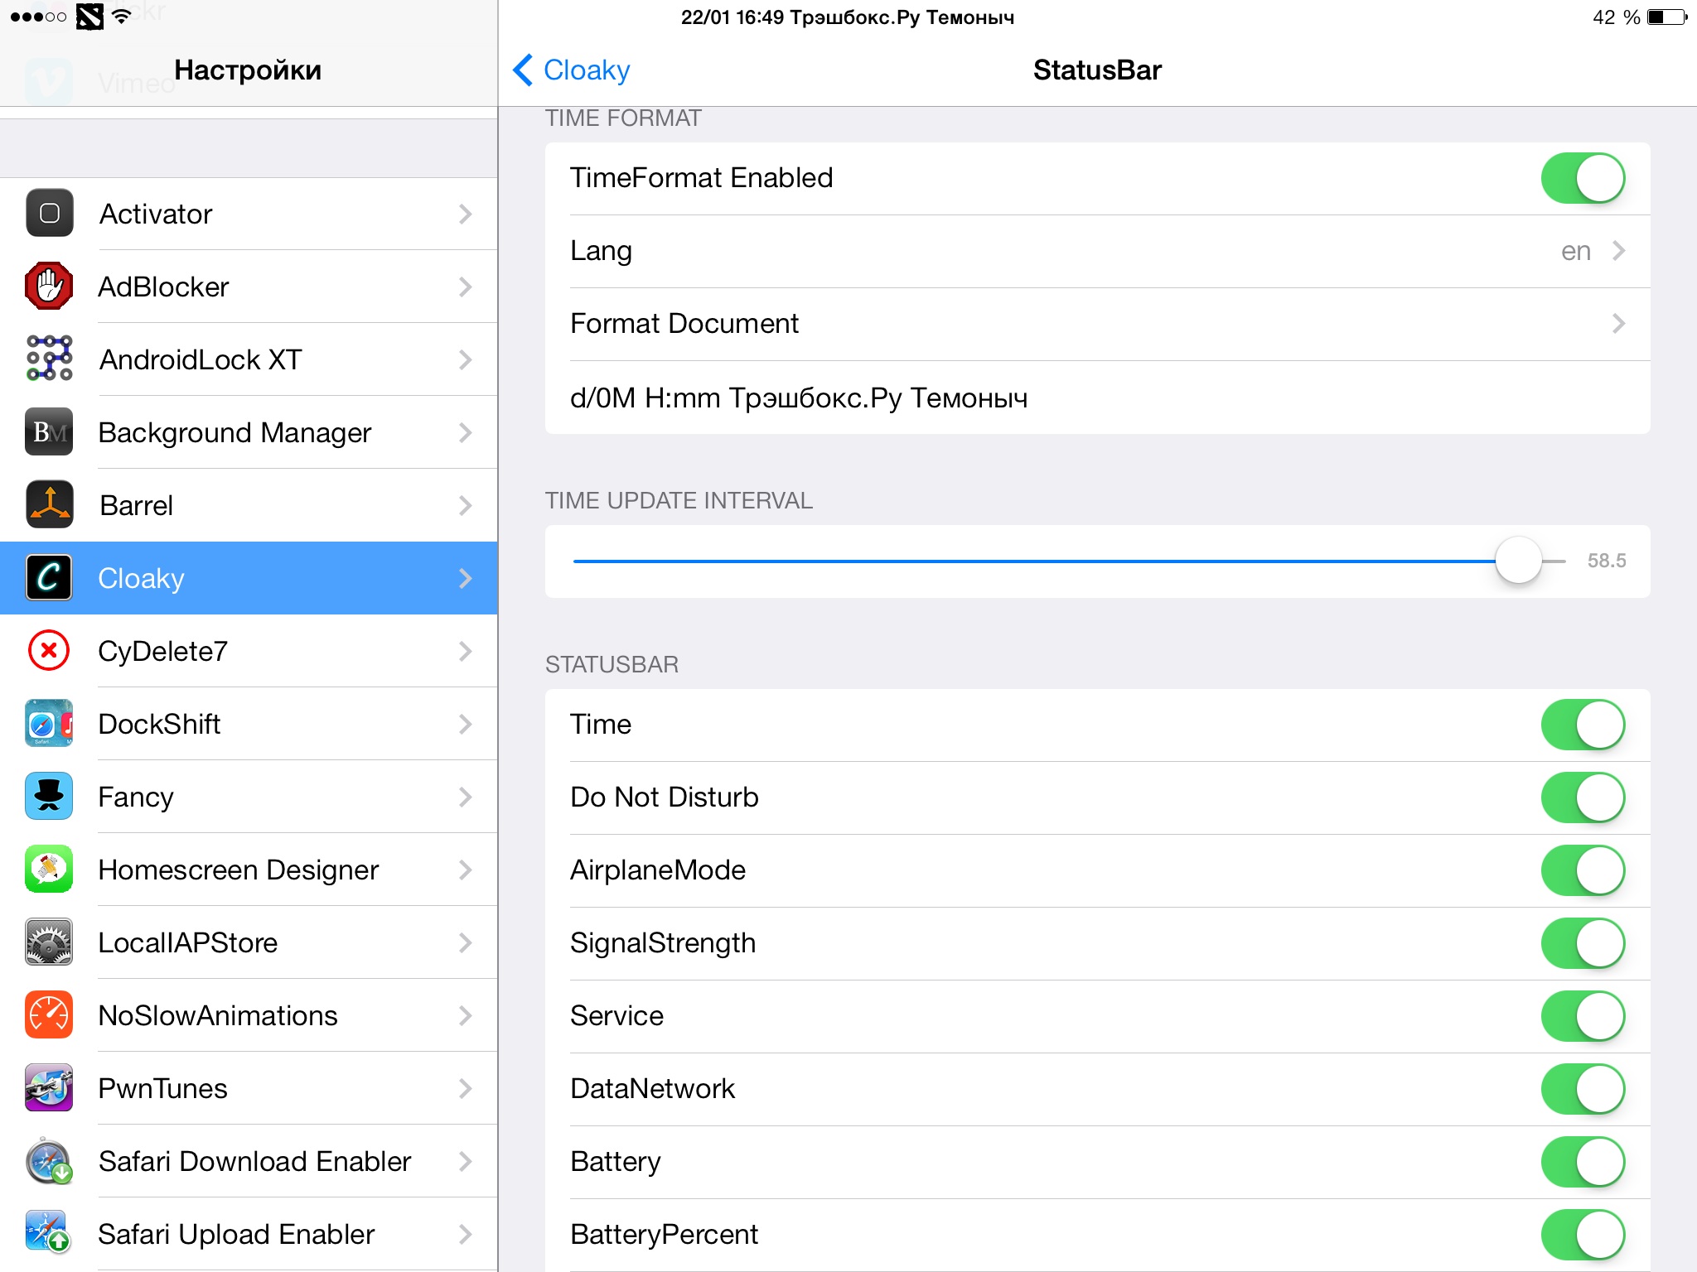
Task: Expand the Fancy row chevron
Action: point(466,797)
